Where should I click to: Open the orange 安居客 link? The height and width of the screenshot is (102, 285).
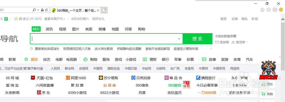coord(110,85)
